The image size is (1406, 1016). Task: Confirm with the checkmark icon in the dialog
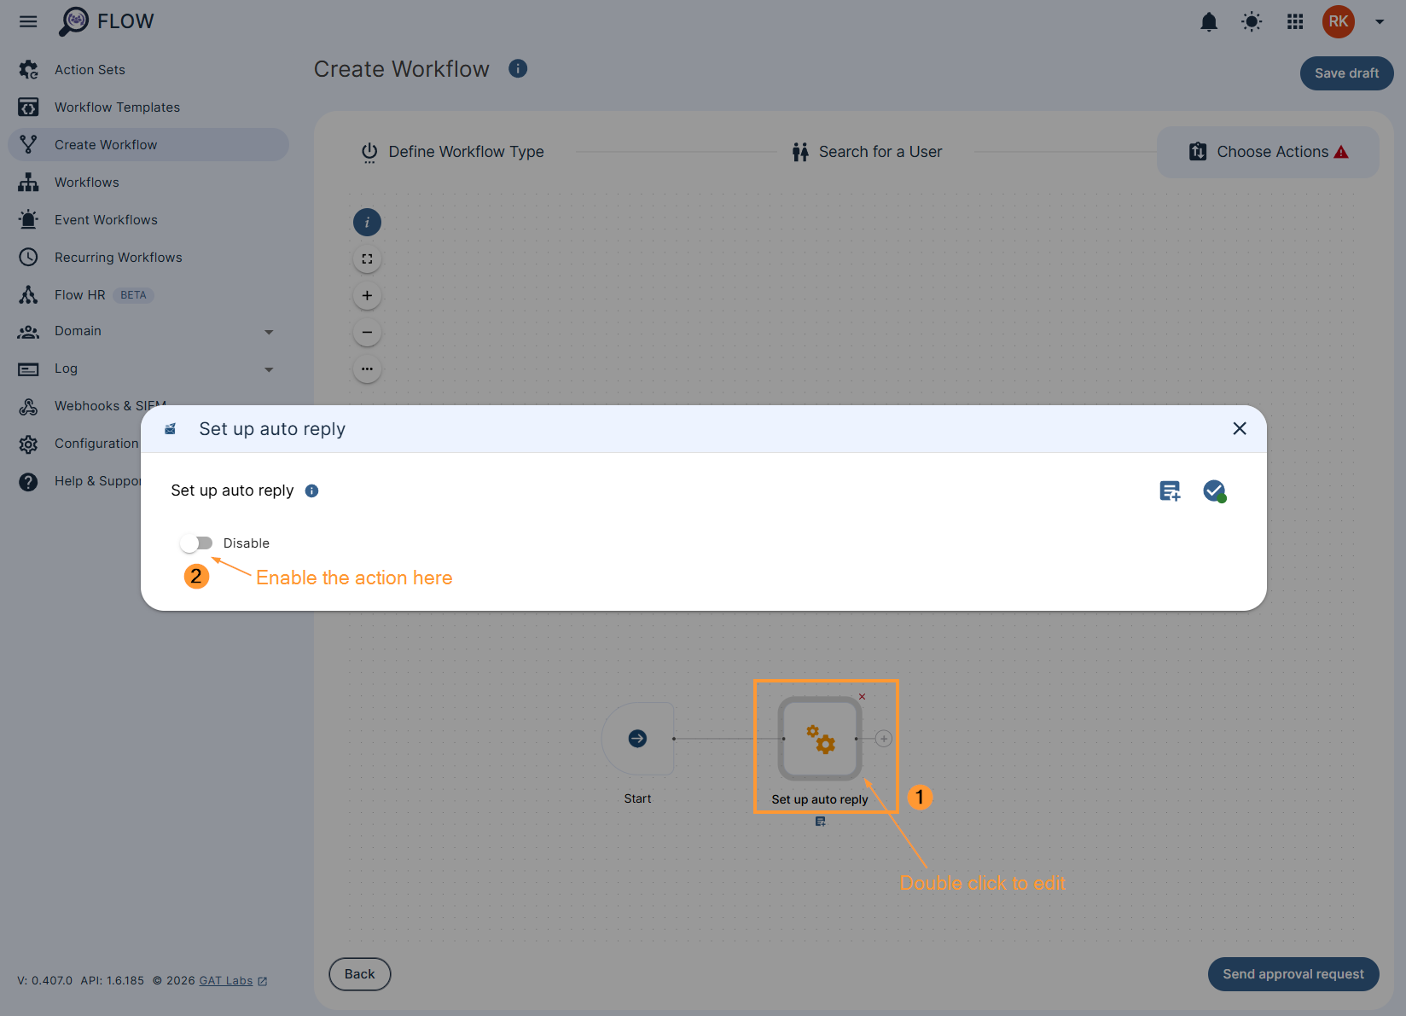point(1214,491)
